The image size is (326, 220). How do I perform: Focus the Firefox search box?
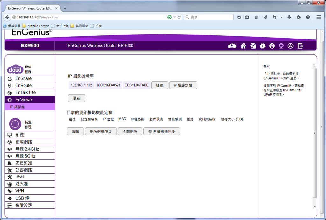coord(209,17)
